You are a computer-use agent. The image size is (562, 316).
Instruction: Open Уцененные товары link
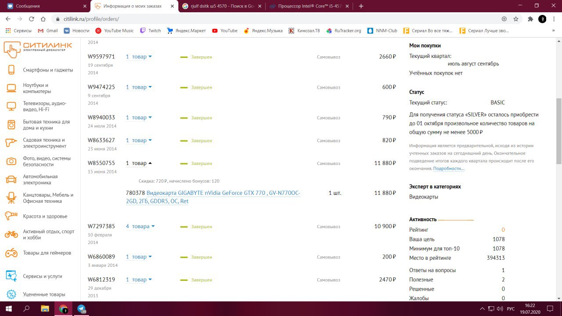pos(44,294)
